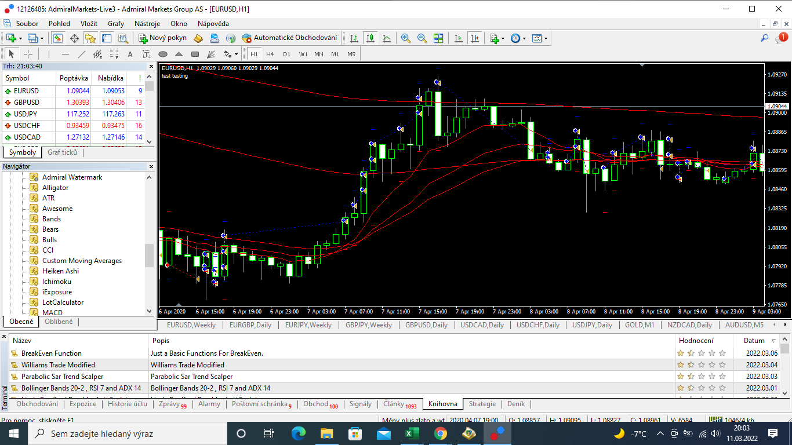Open the Signals broadcast icon
Screen dimensions: 792x445
(x=231, y=38)
